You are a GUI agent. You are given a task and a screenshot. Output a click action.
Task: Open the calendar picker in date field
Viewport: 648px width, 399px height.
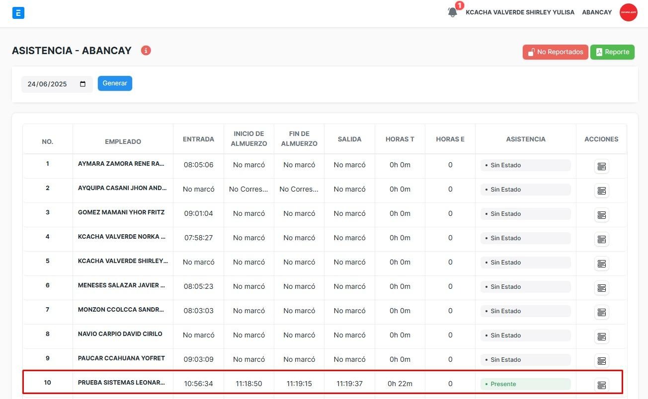[83, 84]
